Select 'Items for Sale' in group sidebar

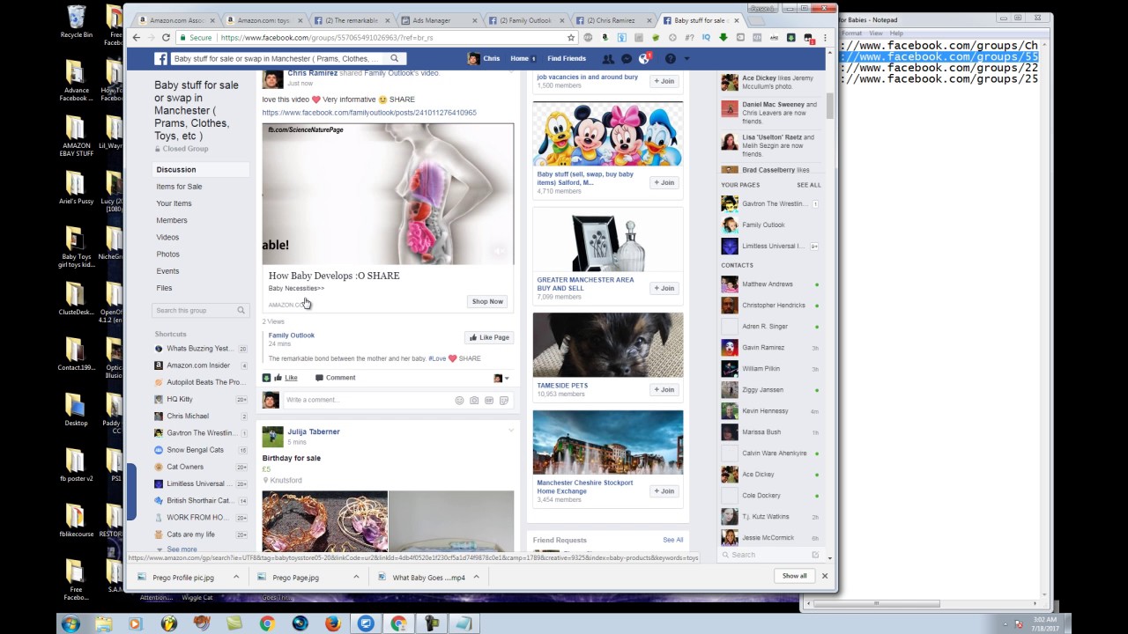click(x=179, y=187)
